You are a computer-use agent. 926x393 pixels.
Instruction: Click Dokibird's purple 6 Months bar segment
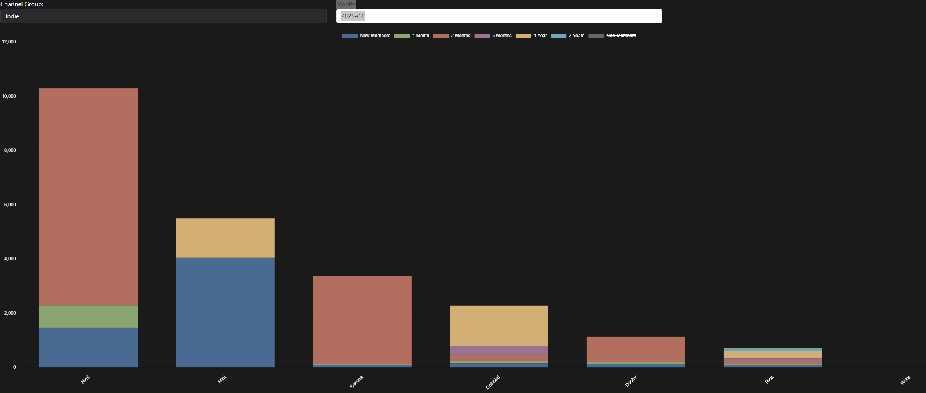tap(499, 350)
